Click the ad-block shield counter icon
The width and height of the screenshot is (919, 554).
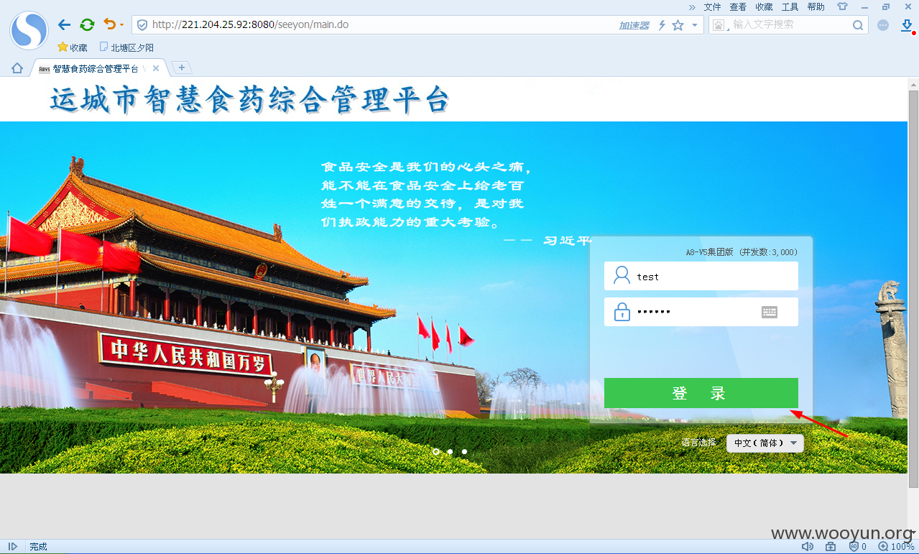(x=858, y=547)
